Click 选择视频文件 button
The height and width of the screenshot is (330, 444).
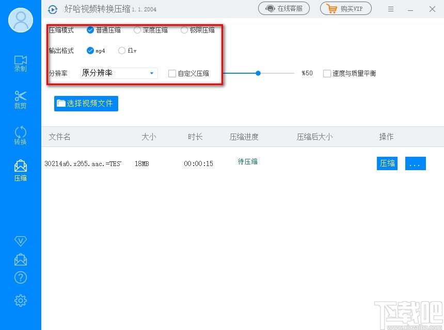point(86,104)
